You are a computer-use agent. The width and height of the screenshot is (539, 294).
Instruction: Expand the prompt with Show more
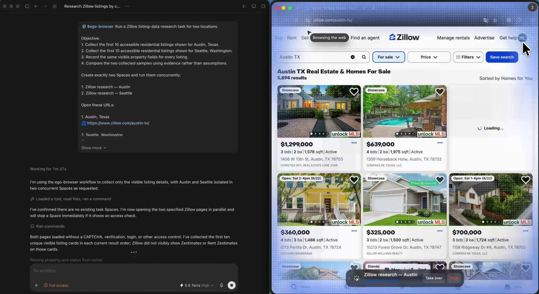point(94,148)
